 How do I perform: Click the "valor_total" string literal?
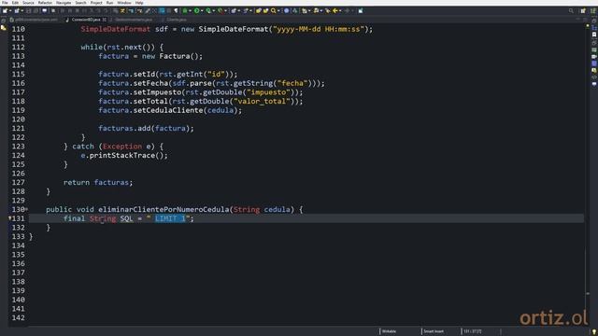tap(262, 102)
